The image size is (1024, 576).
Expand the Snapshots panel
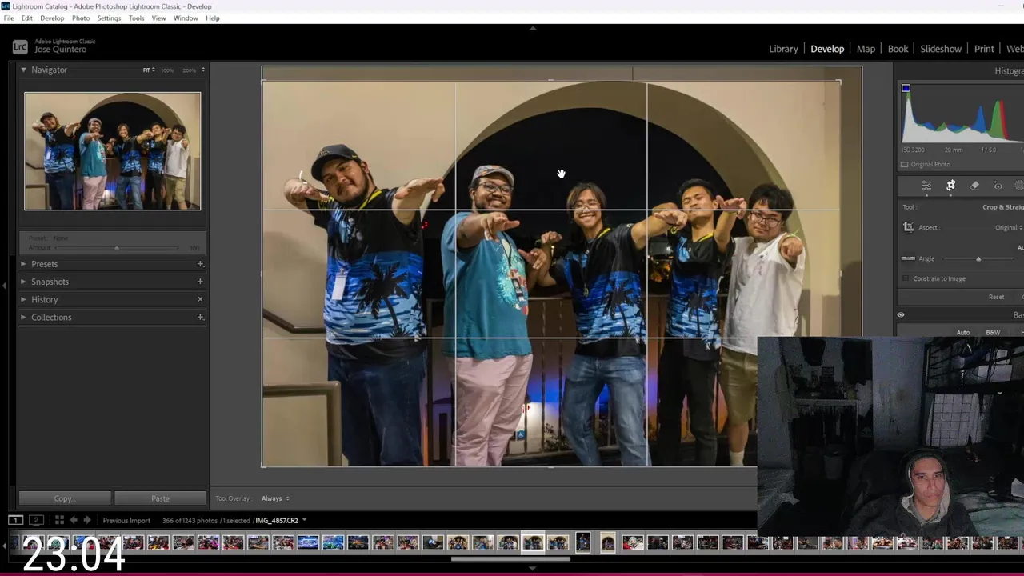click(23, 282)
